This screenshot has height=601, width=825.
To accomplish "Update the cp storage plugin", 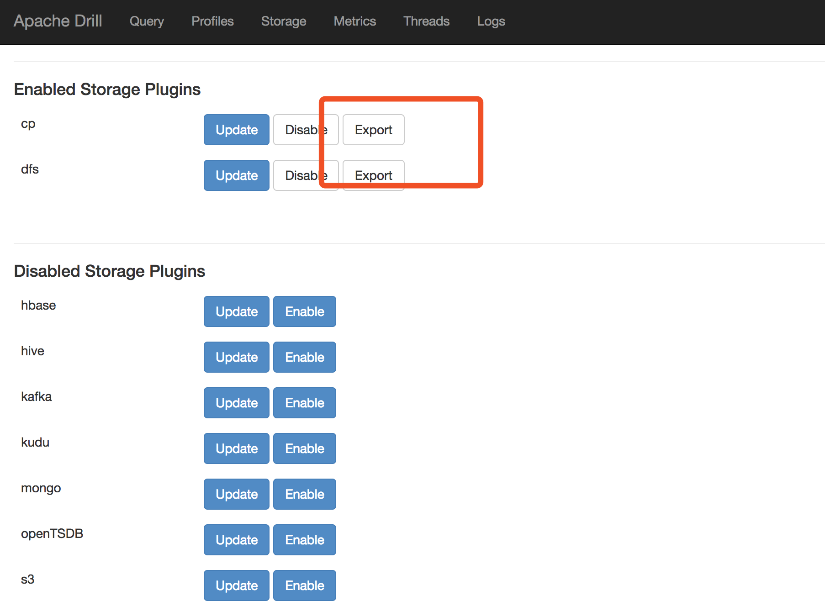I will click(237, 130).
